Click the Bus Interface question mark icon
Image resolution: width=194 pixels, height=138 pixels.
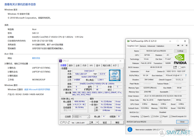(x=186, y=75)
